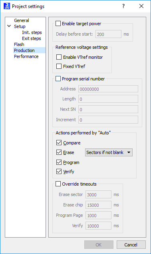The height and width of the screenshot is (254, 151).
Task: Uncheck the Verify action checkbox
Action: coord(59,171)
